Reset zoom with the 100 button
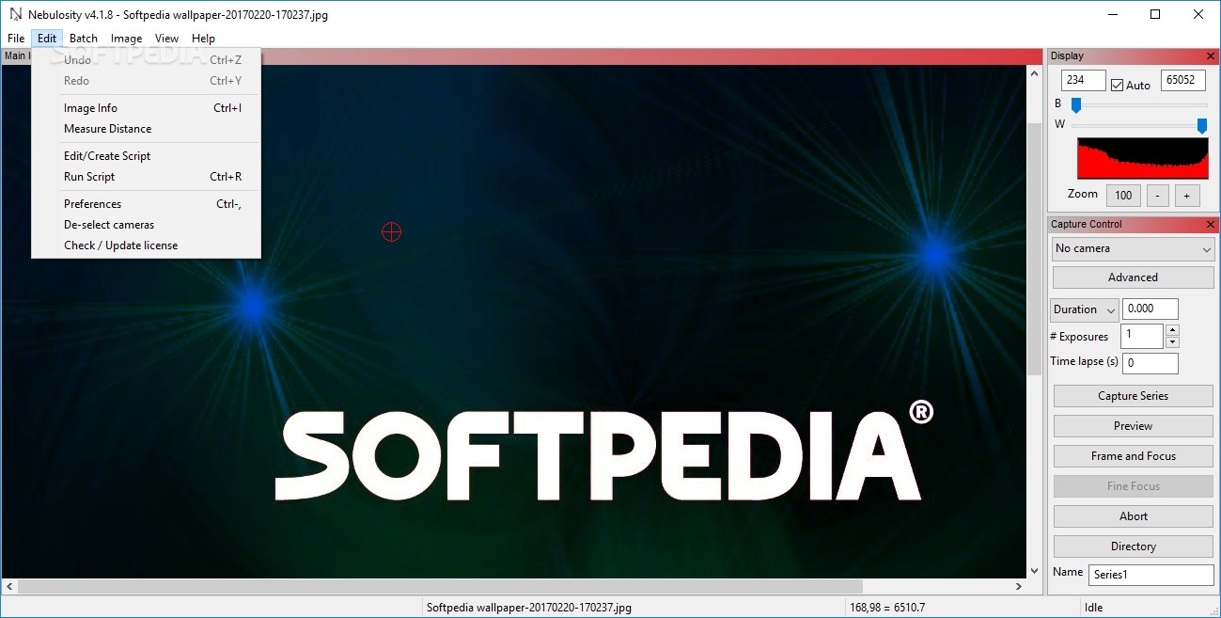Screen dimensions: 1221x618 pos(1123,196)
